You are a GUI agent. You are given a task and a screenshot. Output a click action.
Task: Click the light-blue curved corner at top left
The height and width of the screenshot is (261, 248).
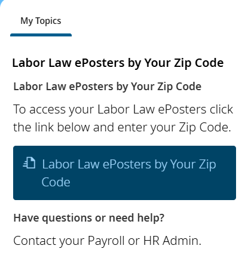click(x=2, y=2)
